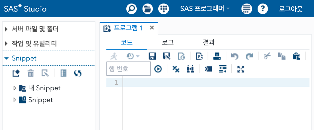314x130 pixels.
Task: Click the find and replace binoculars icon
Action: tap(190, 69)
